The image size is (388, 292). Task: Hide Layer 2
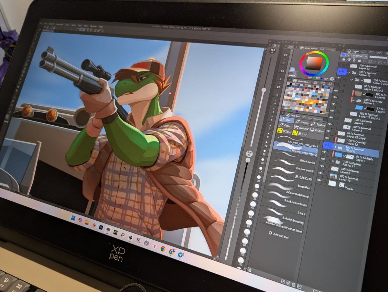point(321,166)
